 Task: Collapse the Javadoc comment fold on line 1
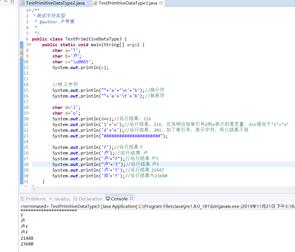(x=30, y=10)
